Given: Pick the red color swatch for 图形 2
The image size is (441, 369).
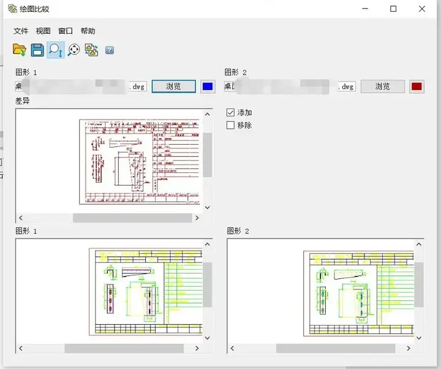Looking at the screenshot, I should pyautogui.click(x=417, y=86).
